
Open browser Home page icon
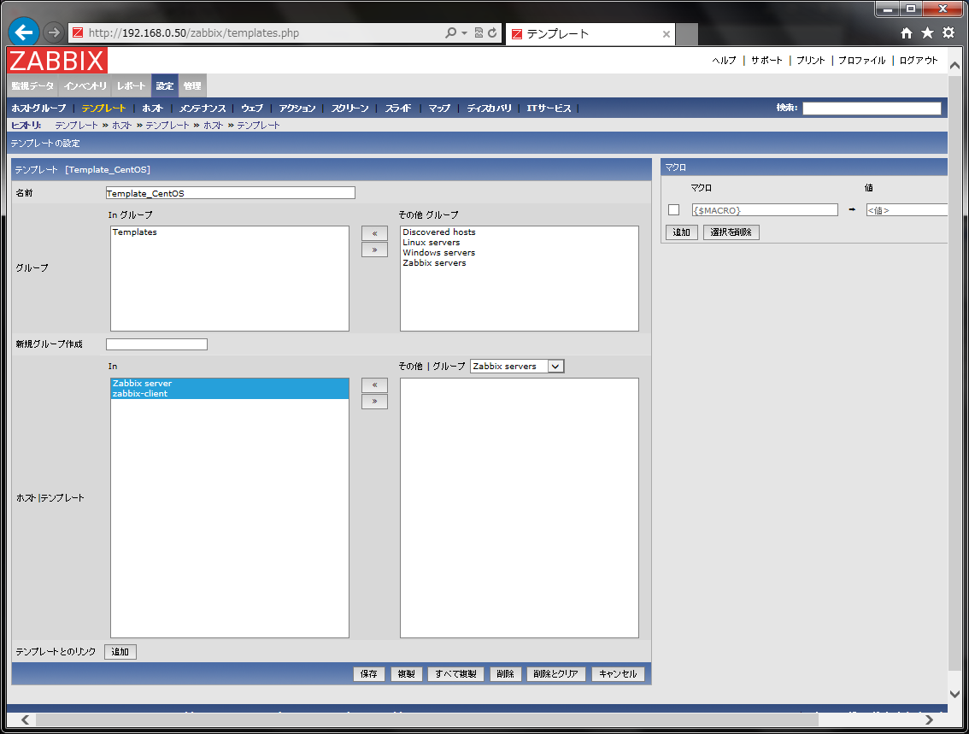[x=906, y=33]
